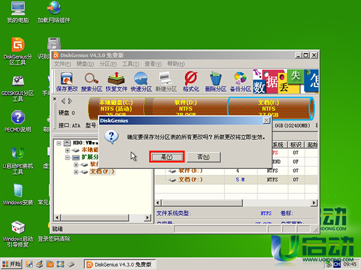Select the 软件(D:) partition bar
The height and width of the screenshot is (270, 361).
click(x=185, y=109)
